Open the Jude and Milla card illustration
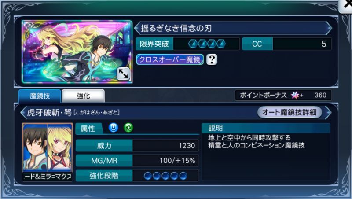The image size is (352, 199). 77,52
